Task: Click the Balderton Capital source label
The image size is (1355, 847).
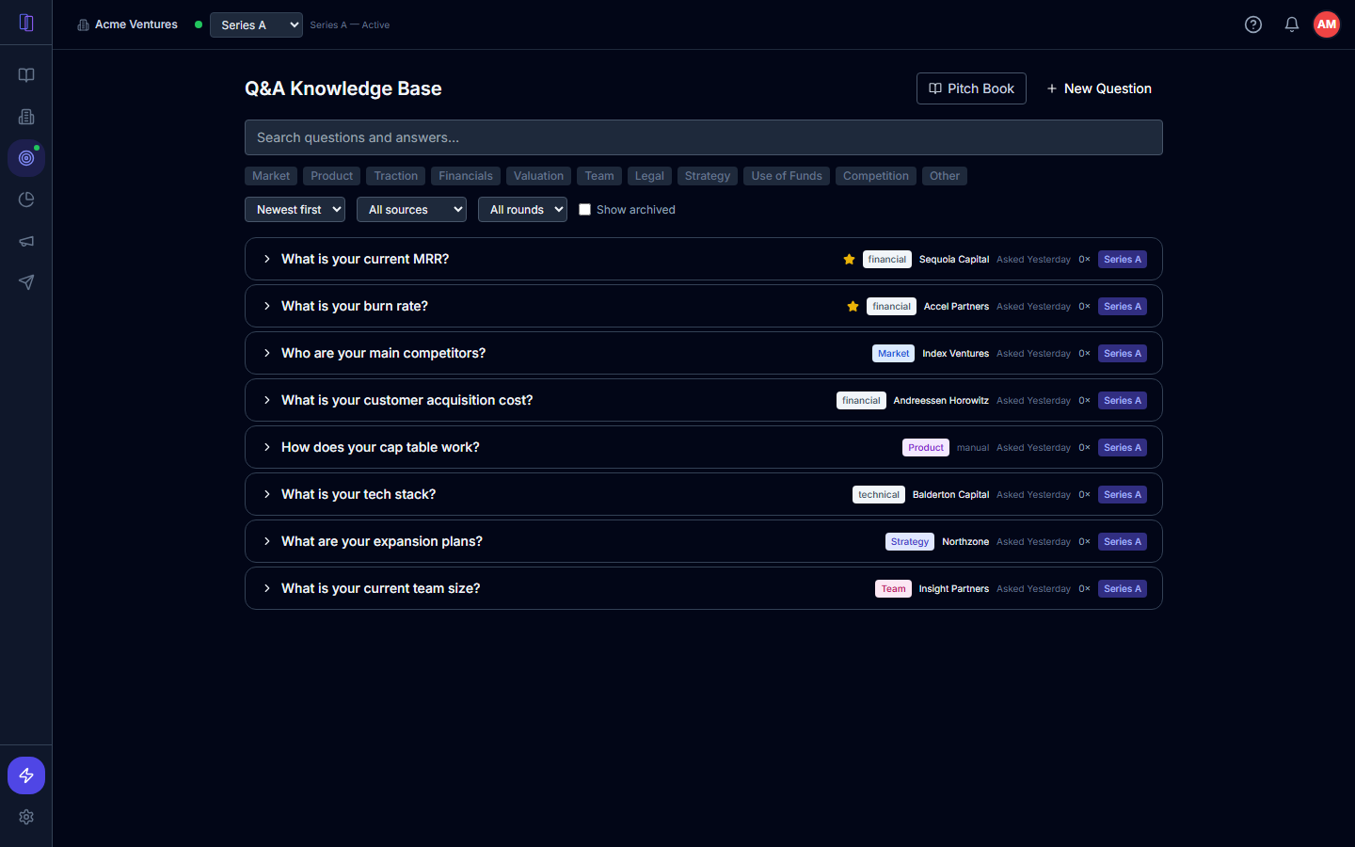Action: [950, 495]
